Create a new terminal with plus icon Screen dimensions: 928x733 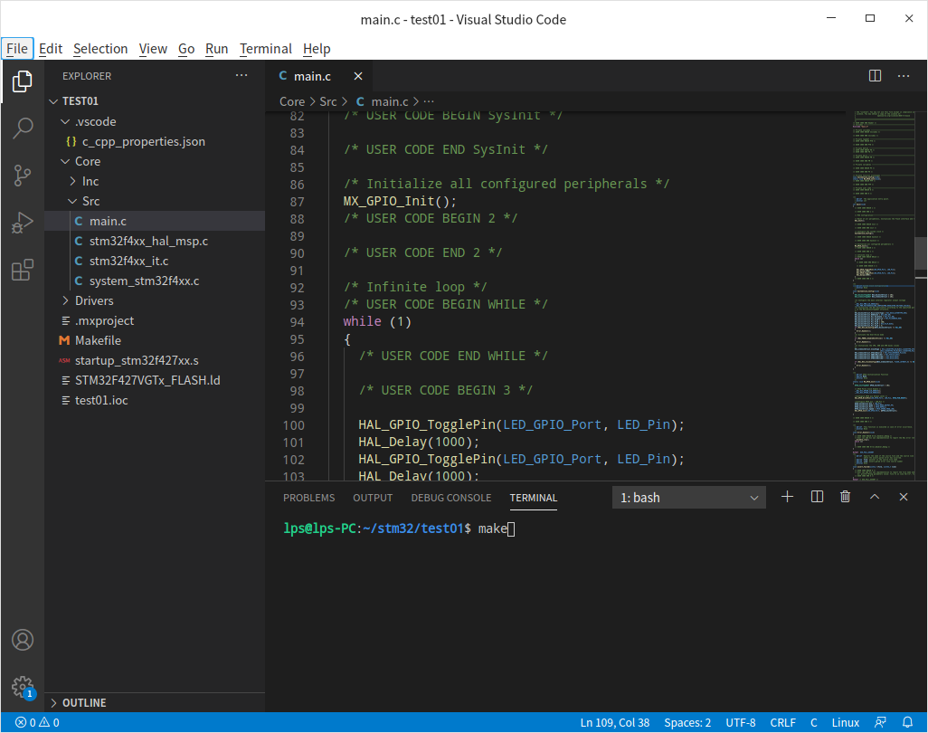(x=787, y=497)
